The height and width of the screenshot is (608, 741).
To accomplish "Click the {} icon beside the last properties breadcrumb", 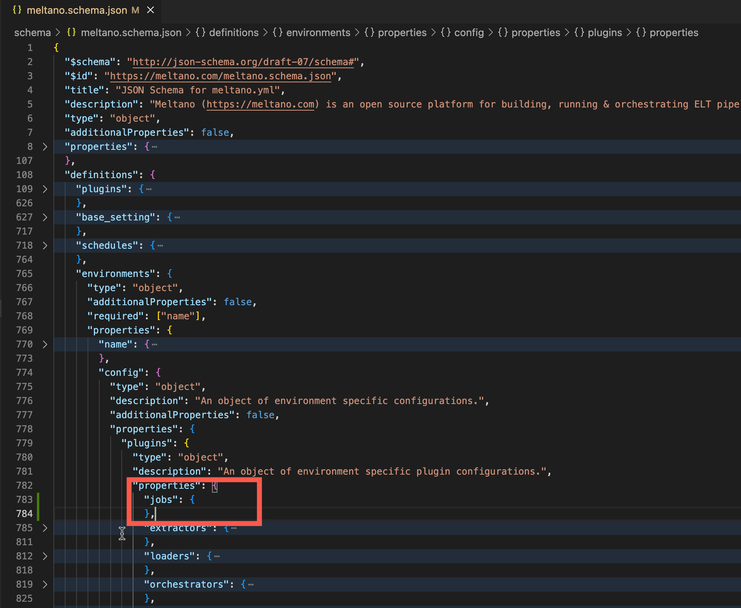I will coord(641,33).
